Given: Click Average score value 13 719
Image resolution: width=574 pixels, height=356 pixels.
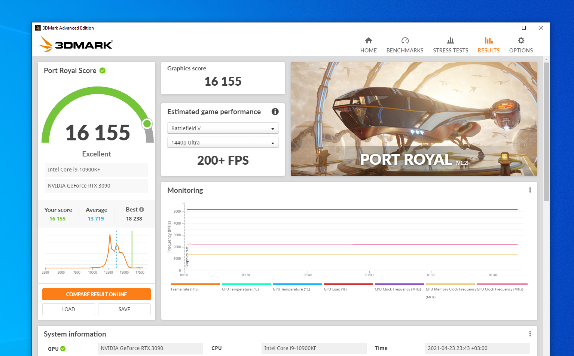Looking at the screenshot, I should pos(96,219).
